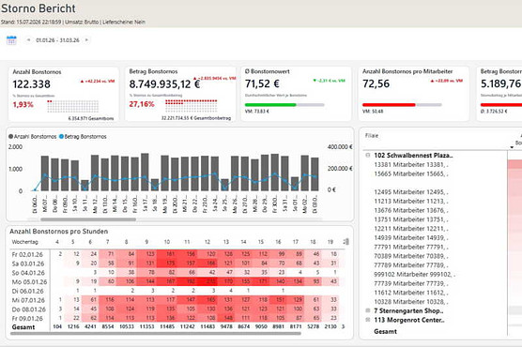Viewport: 522px width, 347px height.
Task: Select the 01.01.26 - 31.03.26 date range field
Action: coord(57,40)
